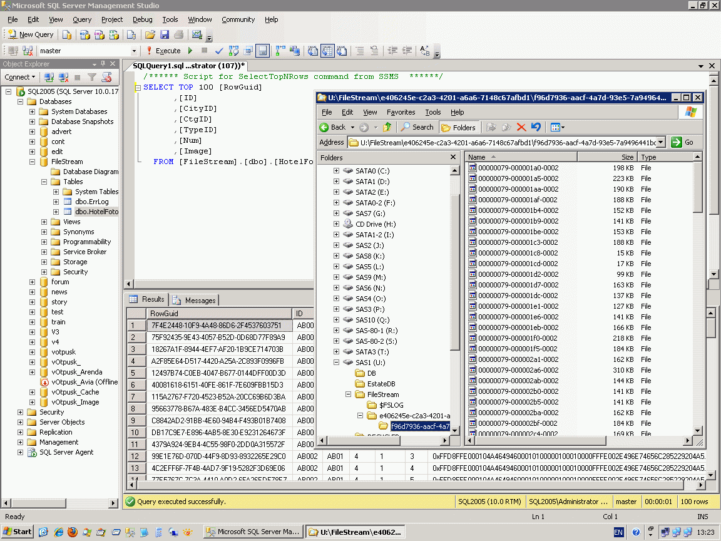Expand the Views node under FileStream

pos(44,222)
